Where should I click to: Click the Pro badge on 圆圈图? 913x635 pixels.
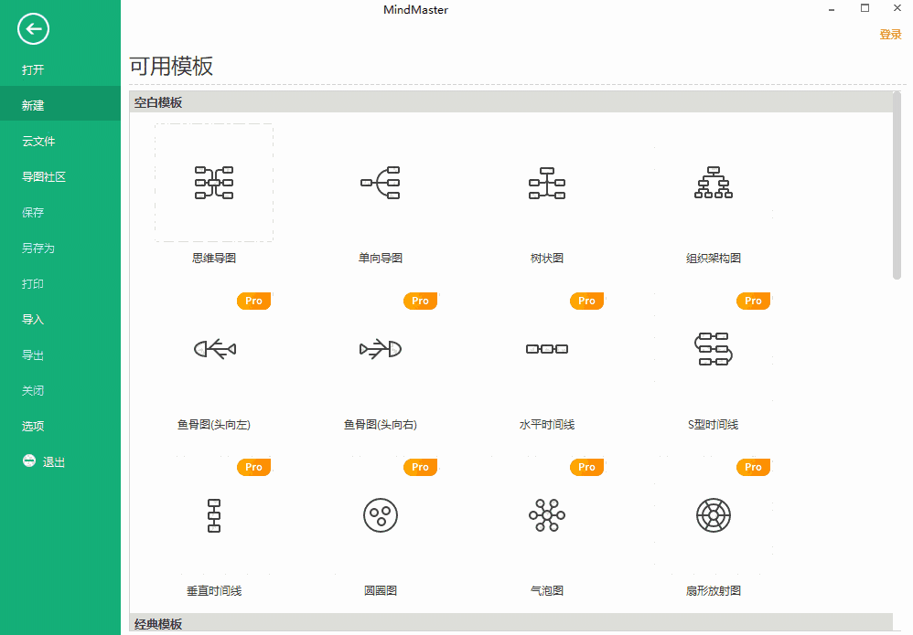421,467
